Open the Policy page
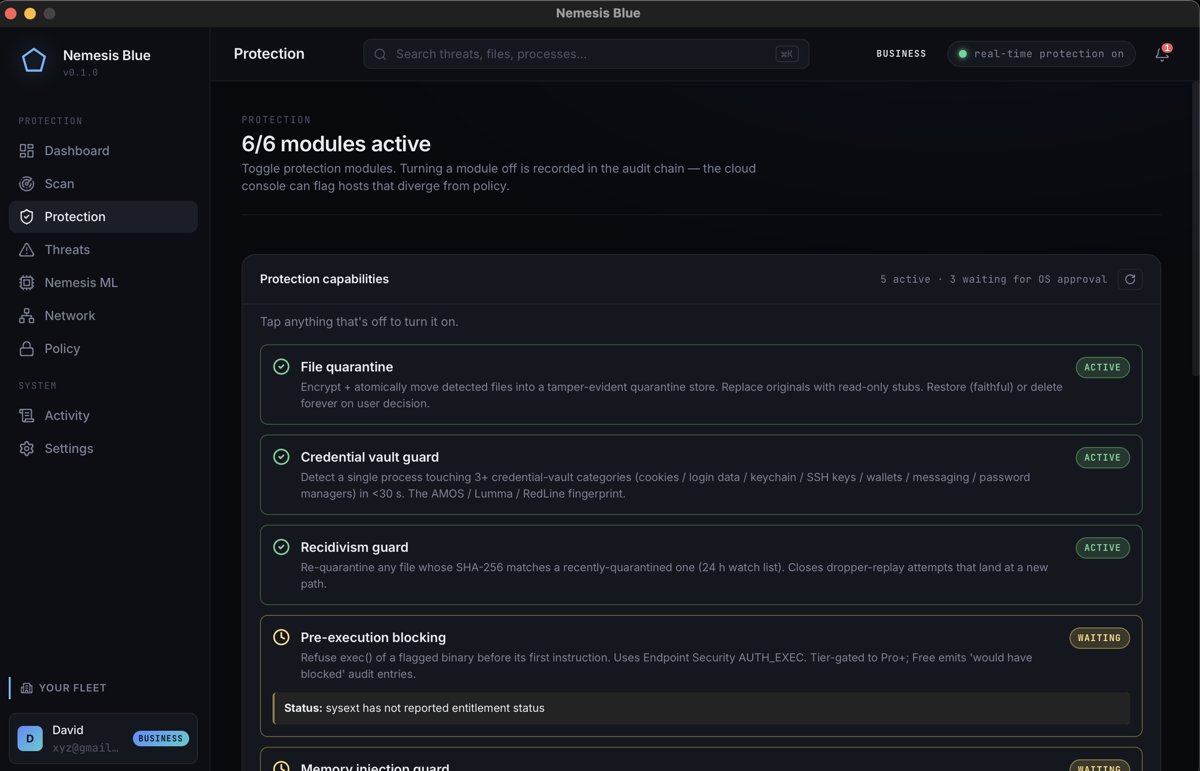This screenshot has width=1200, height=771. [103, 349]
